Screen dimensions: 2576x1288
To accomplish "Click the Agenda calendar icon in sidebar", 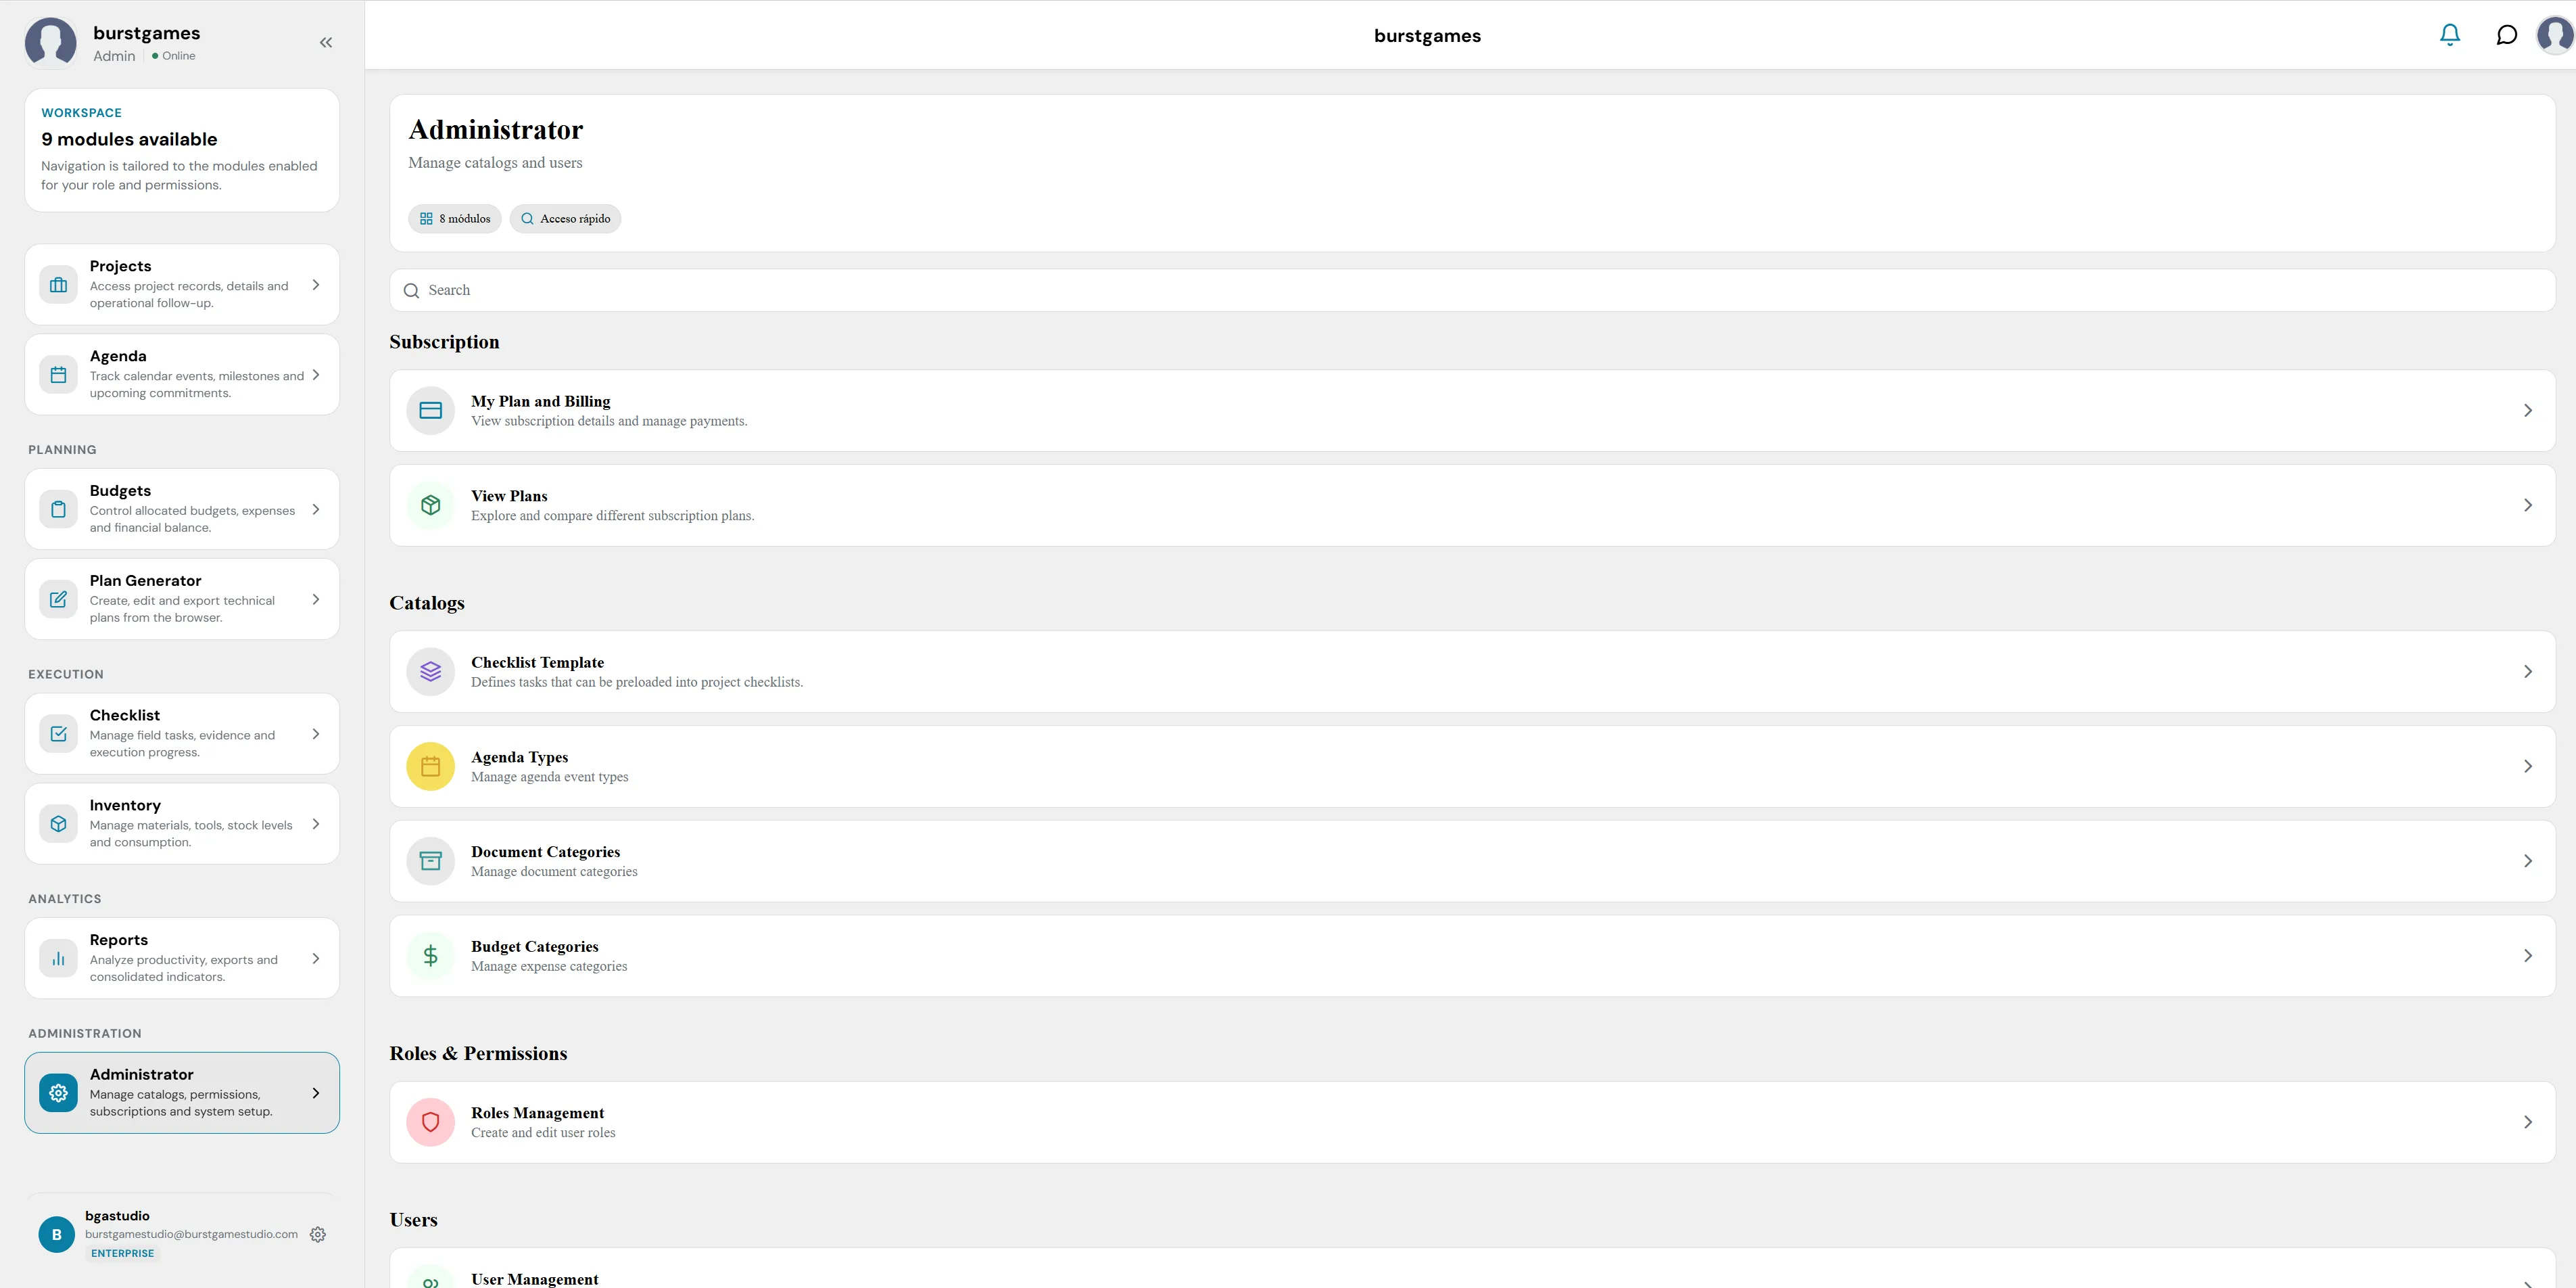I will (58, 374).
